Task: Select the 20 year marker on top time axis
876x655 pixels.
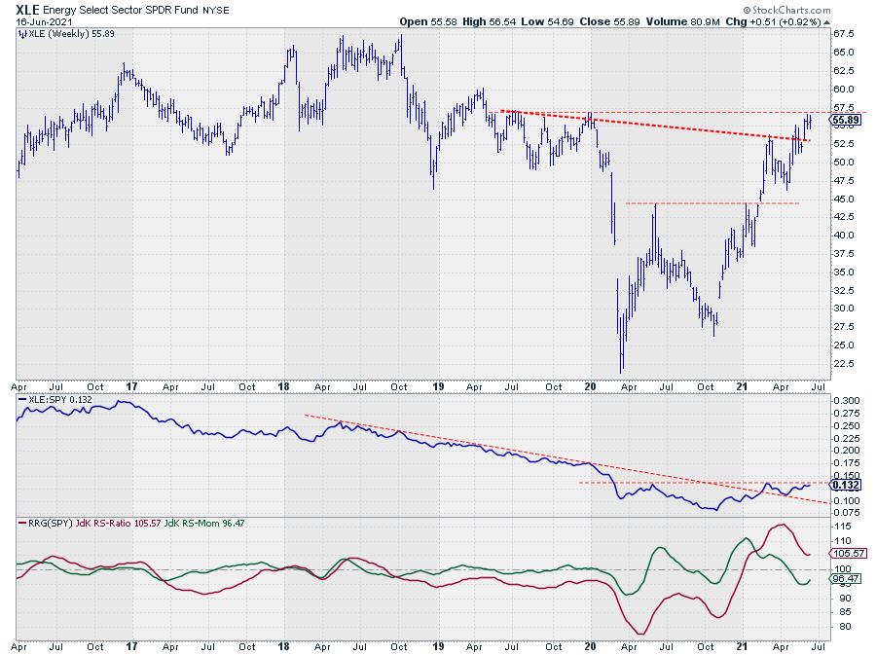Action: (591, 384)
